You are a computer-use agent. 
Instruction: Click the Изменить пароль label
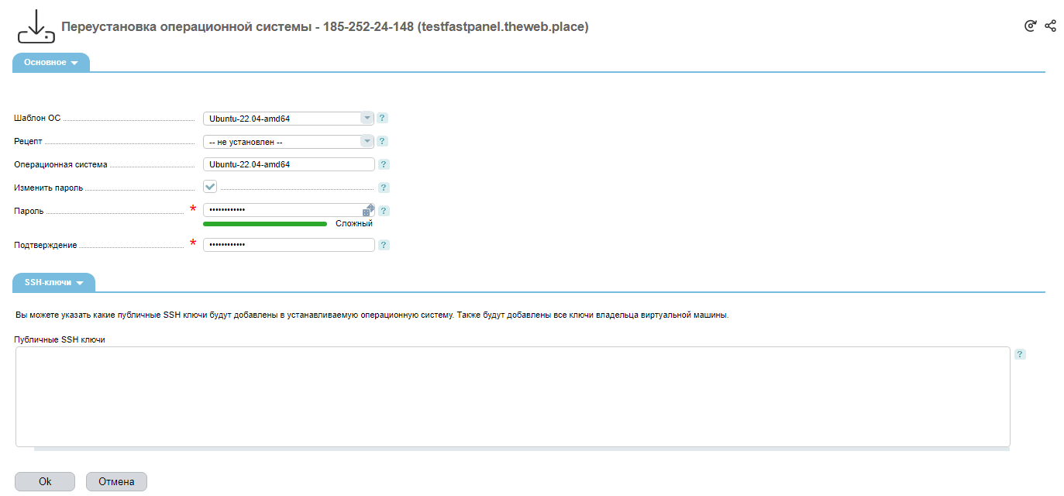(x=49, y=188)
